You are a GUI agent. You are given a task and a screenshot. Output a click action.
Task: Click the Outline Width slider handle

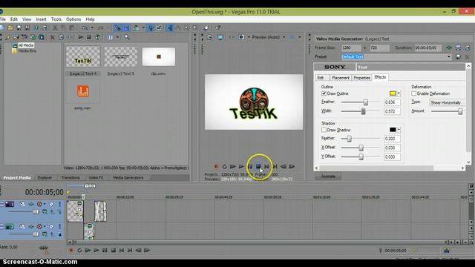click(363, 111)
